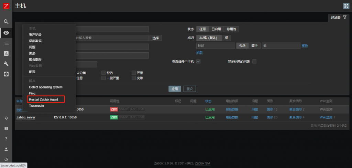Enable the 严重 severity checkbox

click(x=134, y=73)
